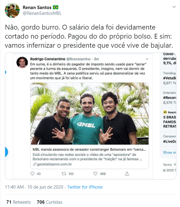This screenshot has height=207, width=180.
Task: Open the #VetaB trending topic
Action: pyautogui.click(x=169, y=78)
